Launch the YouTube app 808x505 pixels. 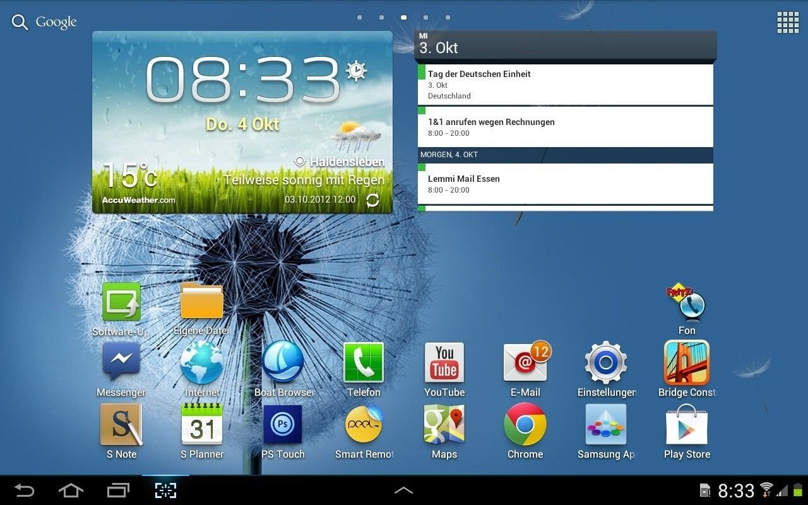coord(444,362)
